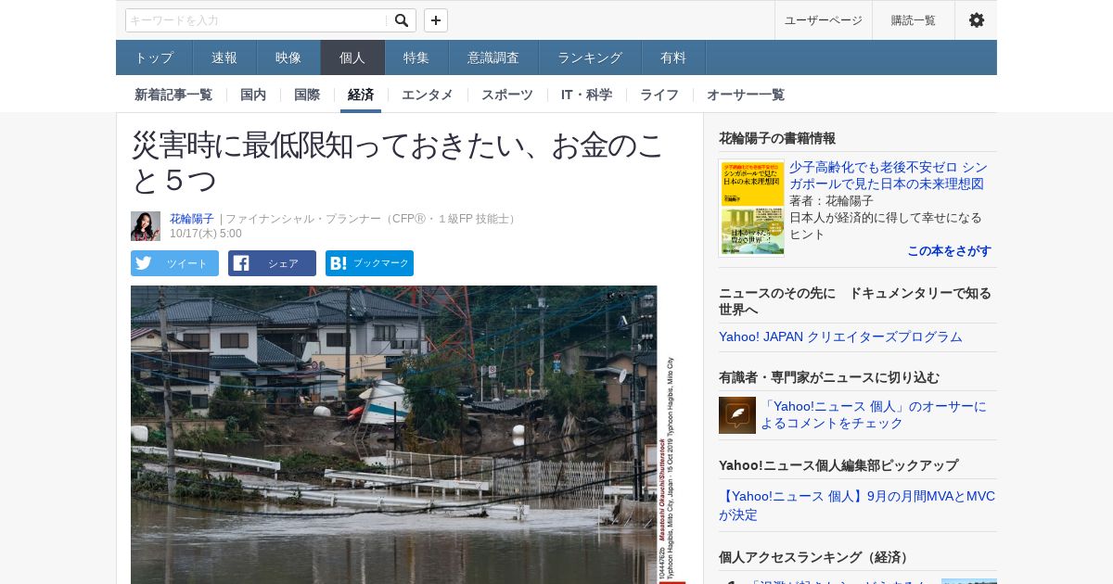Click the Yahoo!ニュース個人編集部ピックアップ heading
The height and width of the screenshot is (584, 1113).
point(838,465)
